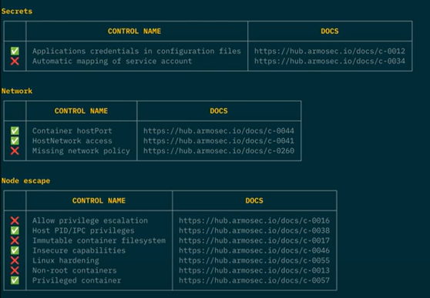Open docs link ending in c-0012
The height and width of the screenshot is (298, 430).
[x=330, y=51]
